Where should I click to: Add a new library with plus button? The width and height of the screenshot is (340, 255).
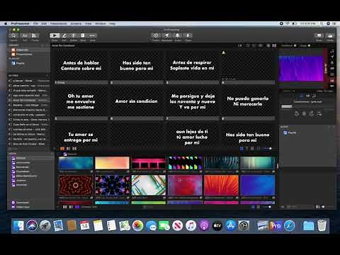47,45
